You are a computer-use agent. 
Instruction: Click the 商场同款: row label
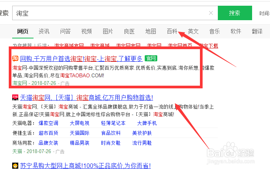point(24,143)
